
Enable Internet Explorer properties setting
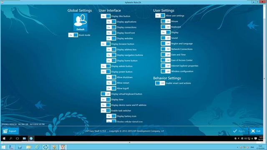pyautogui.click(x=166, y=66)
